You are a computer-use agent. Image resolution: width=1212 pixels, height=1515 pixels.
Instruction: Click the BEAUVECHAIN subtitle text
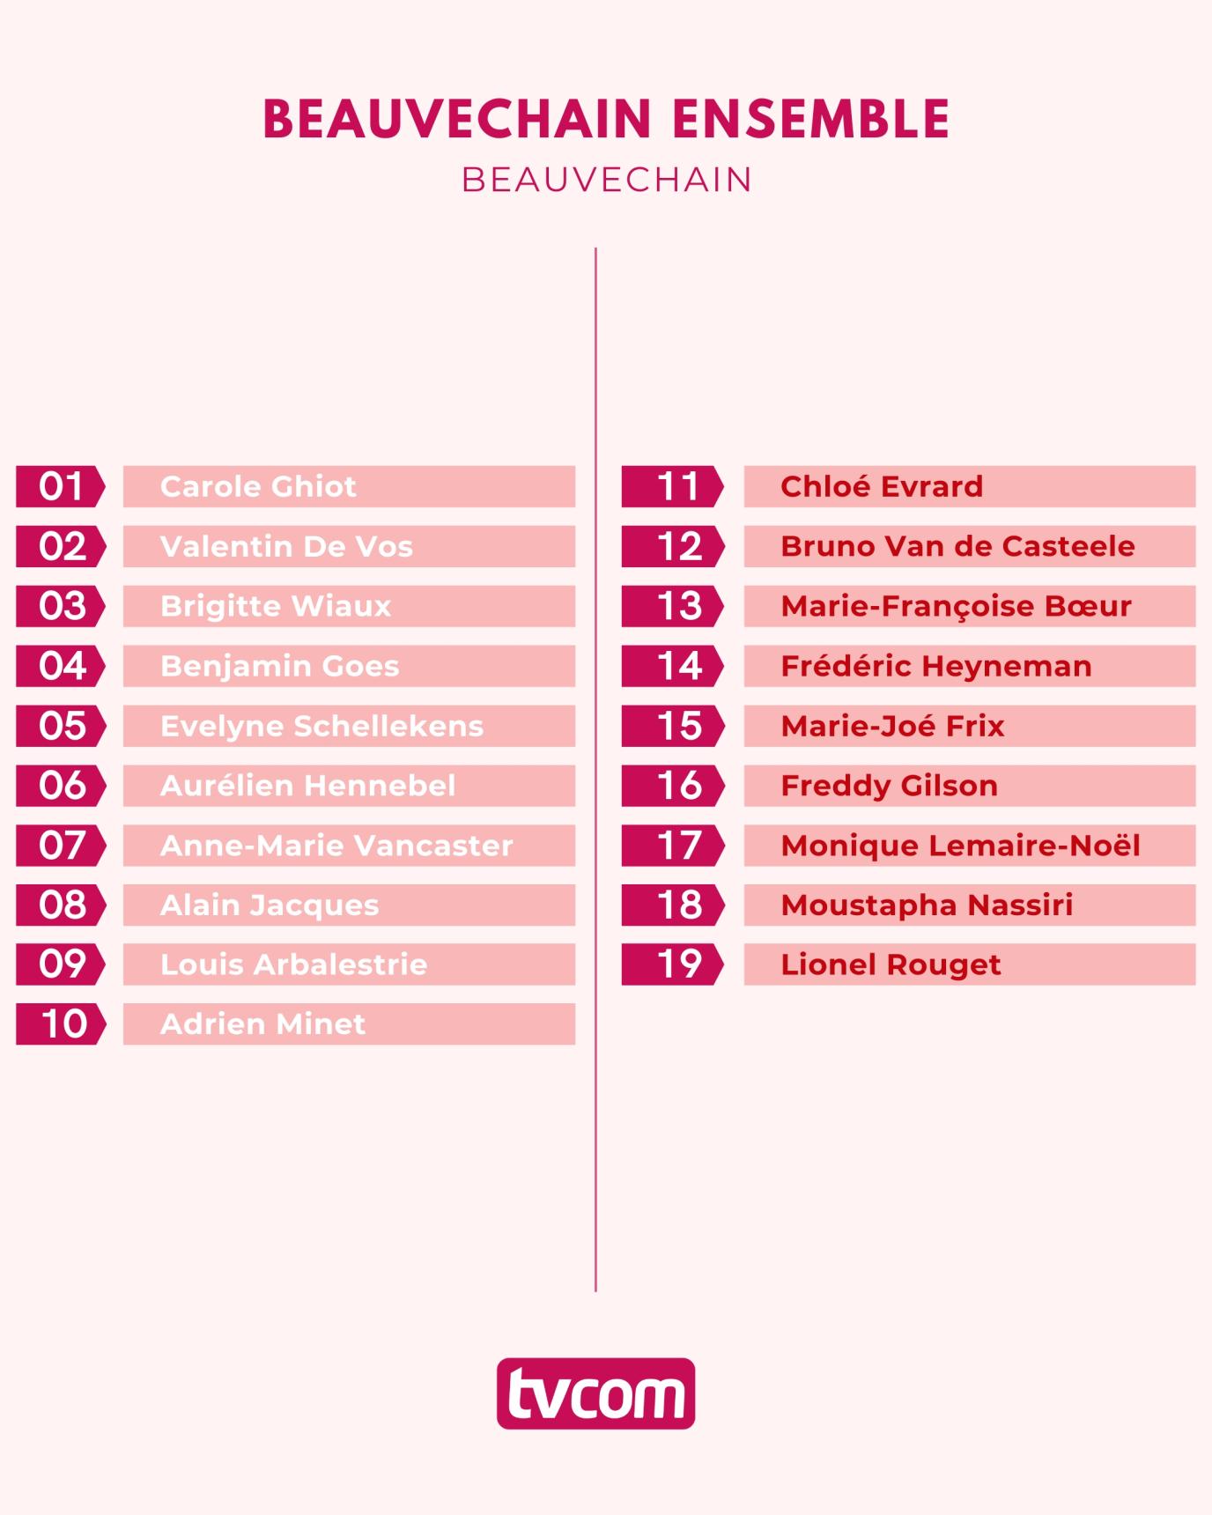tap(606, 180)
